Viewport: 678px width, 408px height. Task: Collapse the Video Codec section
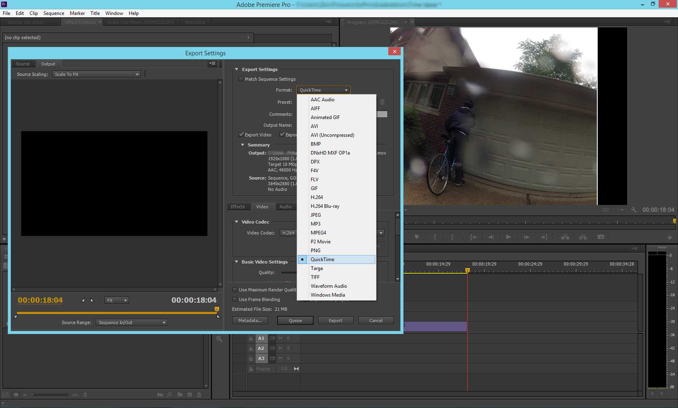click(236, 222)
